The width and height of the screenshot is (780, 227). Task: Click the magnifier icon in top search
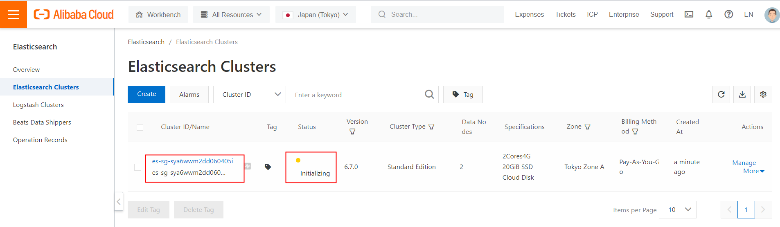pos(382,14)
